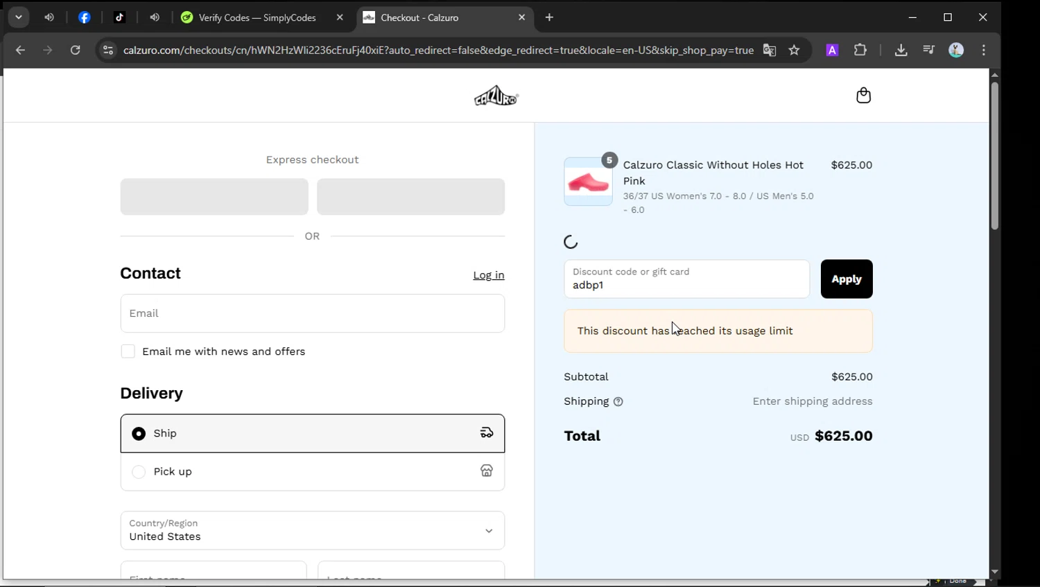Click 'Enter shipping address' text
Image resolution: width=1040 pixels, height=587 pixels.
tap(813, 401)
